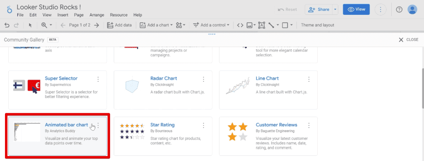
Task: Go to the previous page arrow
Action: [63, 25]
